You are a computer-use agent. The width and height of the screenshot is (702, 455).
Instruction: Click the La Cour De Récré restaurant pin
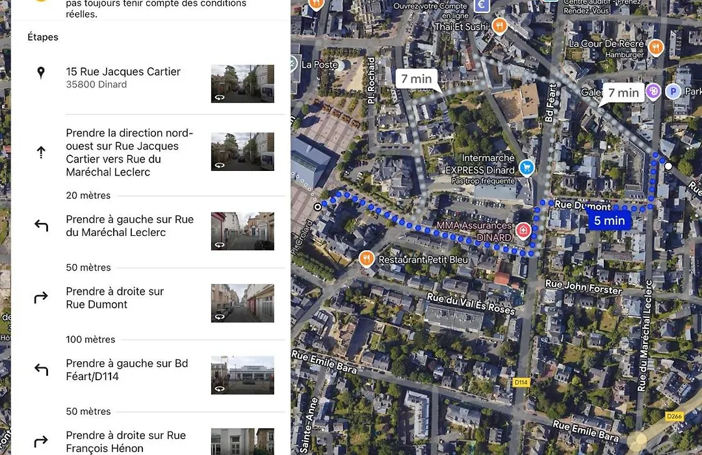(656, 47)
